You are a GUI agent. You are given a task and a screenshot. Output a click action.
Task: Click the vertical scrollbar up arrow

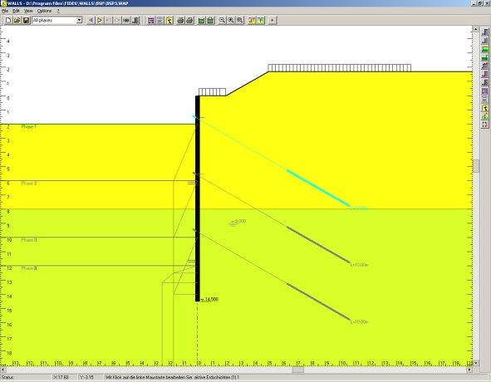click(476, 29)
